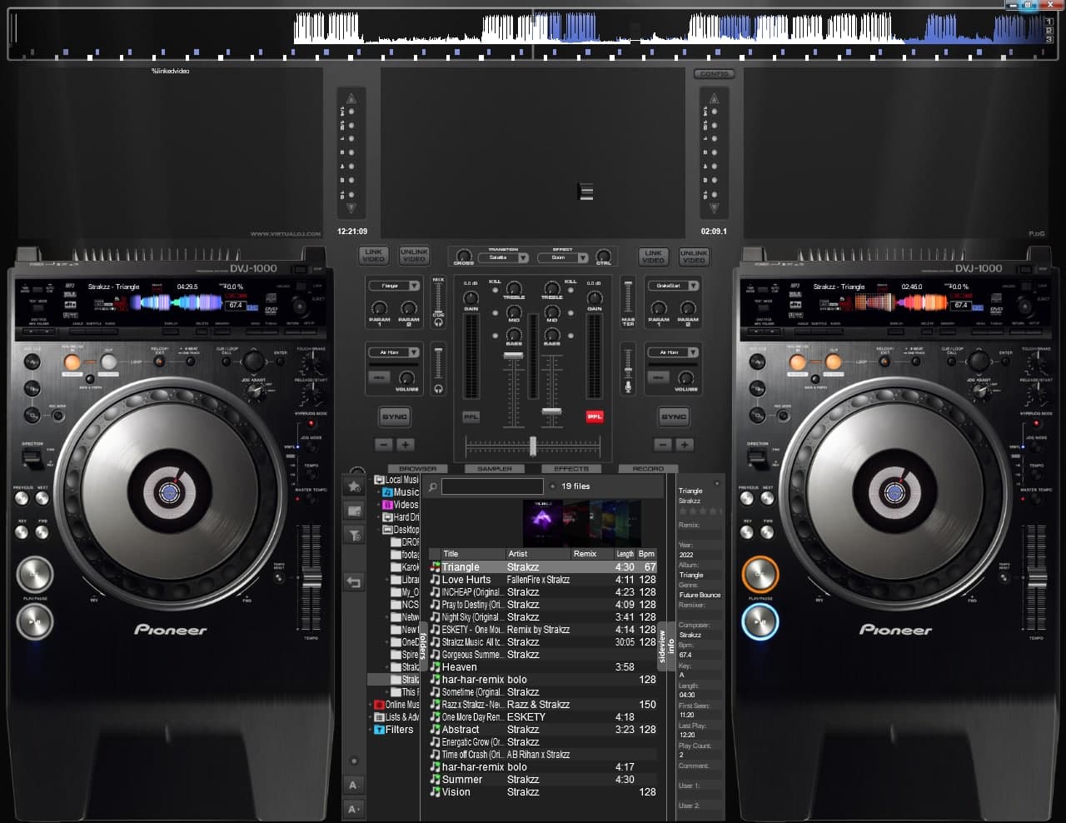Click the search magnifier icon in browser
Image resolution: width=1066 pixels, height=823 pixels.
tap(433, 486)
